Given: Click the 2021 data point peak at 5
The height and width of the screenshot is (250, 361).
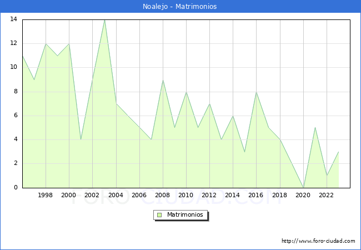Looking at the screenshot, I should point(315,128).
